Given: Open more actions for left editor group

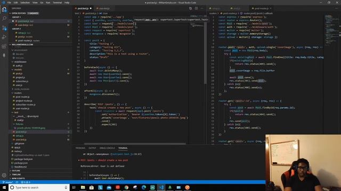Looking at the screenshot, I should coord(202,8).
